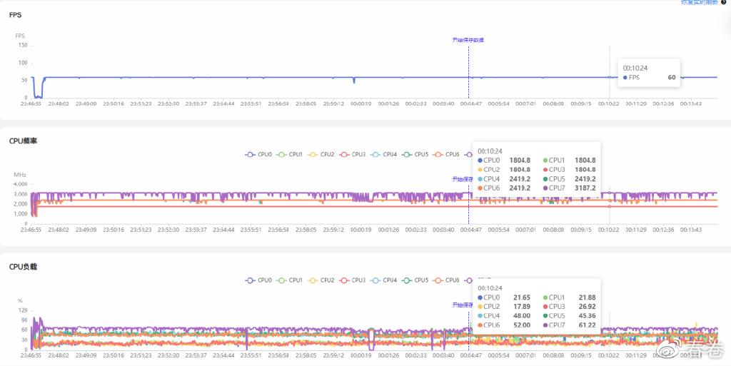Image resolution: width=731 pixels, height=366 pixels.
Task: Click CPU3 legend marker in CPU频率 chart
Action: (x=345, y=154)
